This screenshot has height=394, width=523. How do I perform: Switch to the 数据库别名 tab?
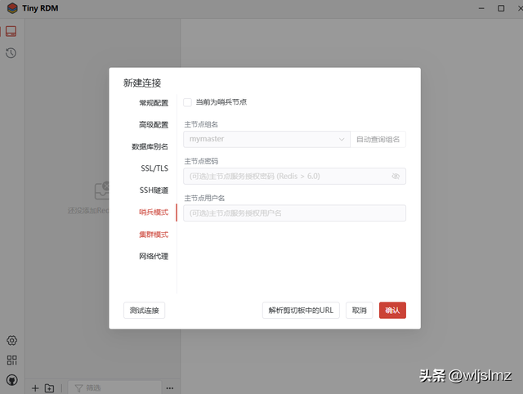click(x=150, y=146)
